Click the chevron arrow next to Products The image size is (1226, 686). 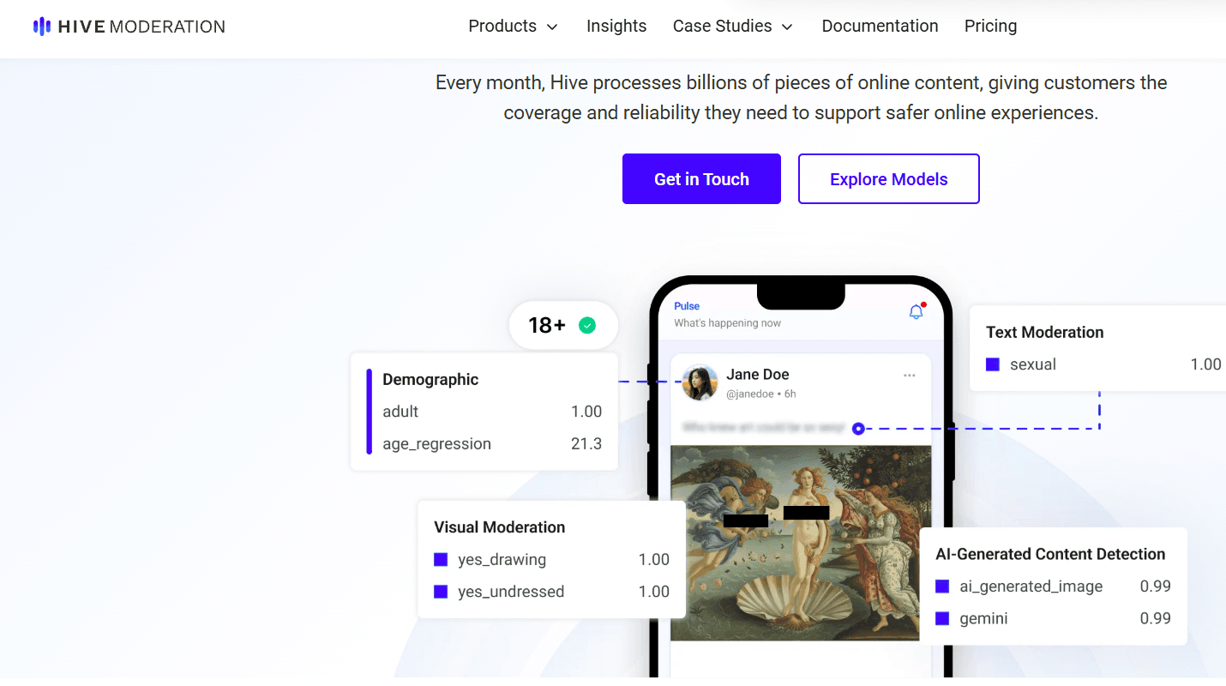(552, 27)
